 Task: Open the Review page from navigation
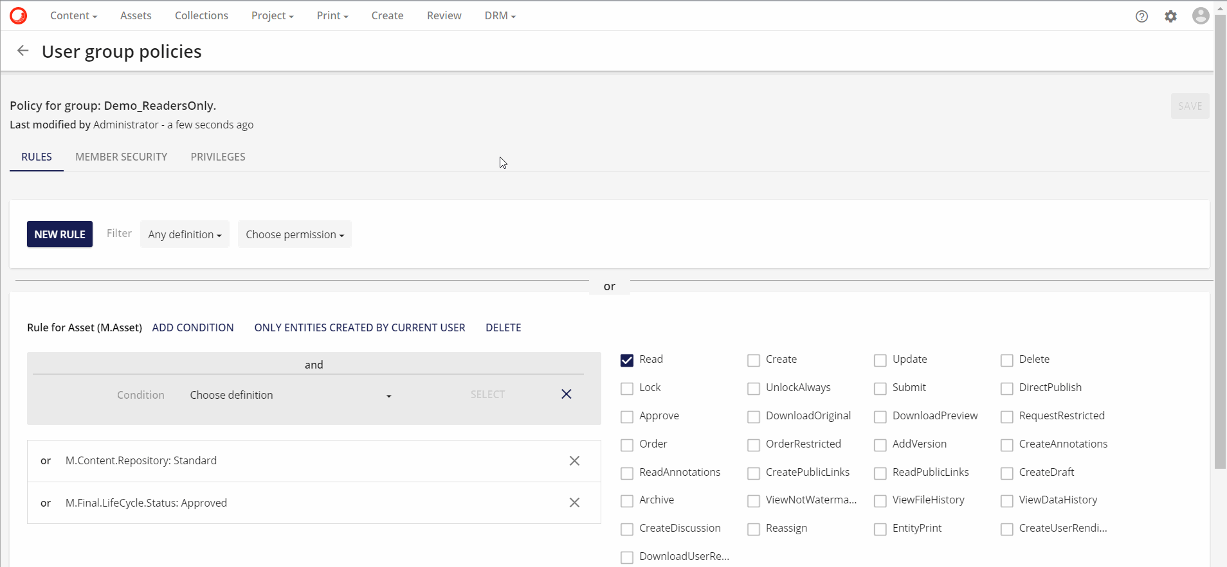444,15
